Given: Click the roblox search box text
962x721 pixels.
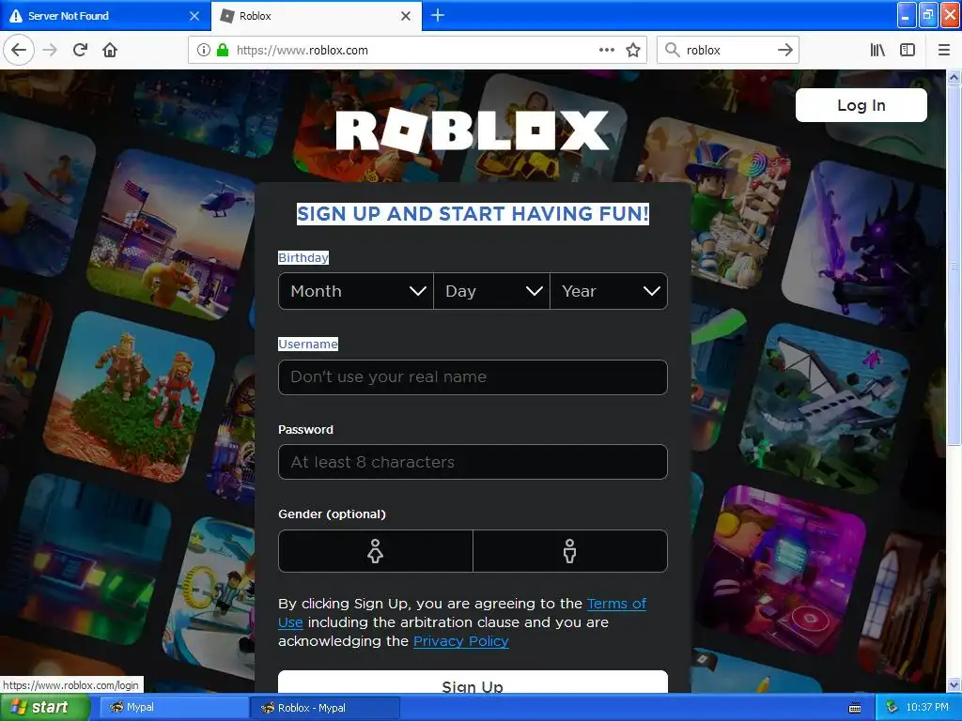Looking at the screenshot, I should tap(703, 51).
